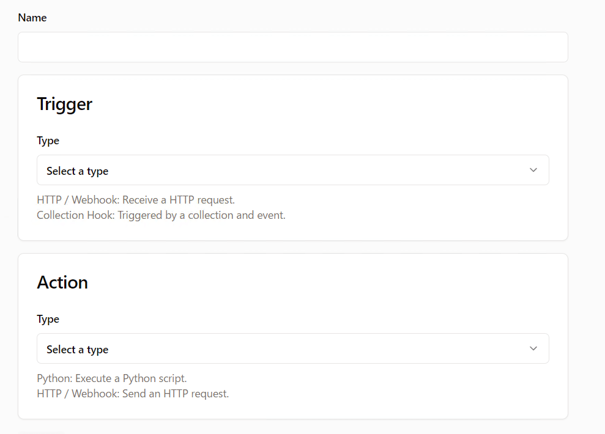This screenshot has width=605, height=434.
Task: Expand the Action Type dropdown
Action: click(292, 348)
